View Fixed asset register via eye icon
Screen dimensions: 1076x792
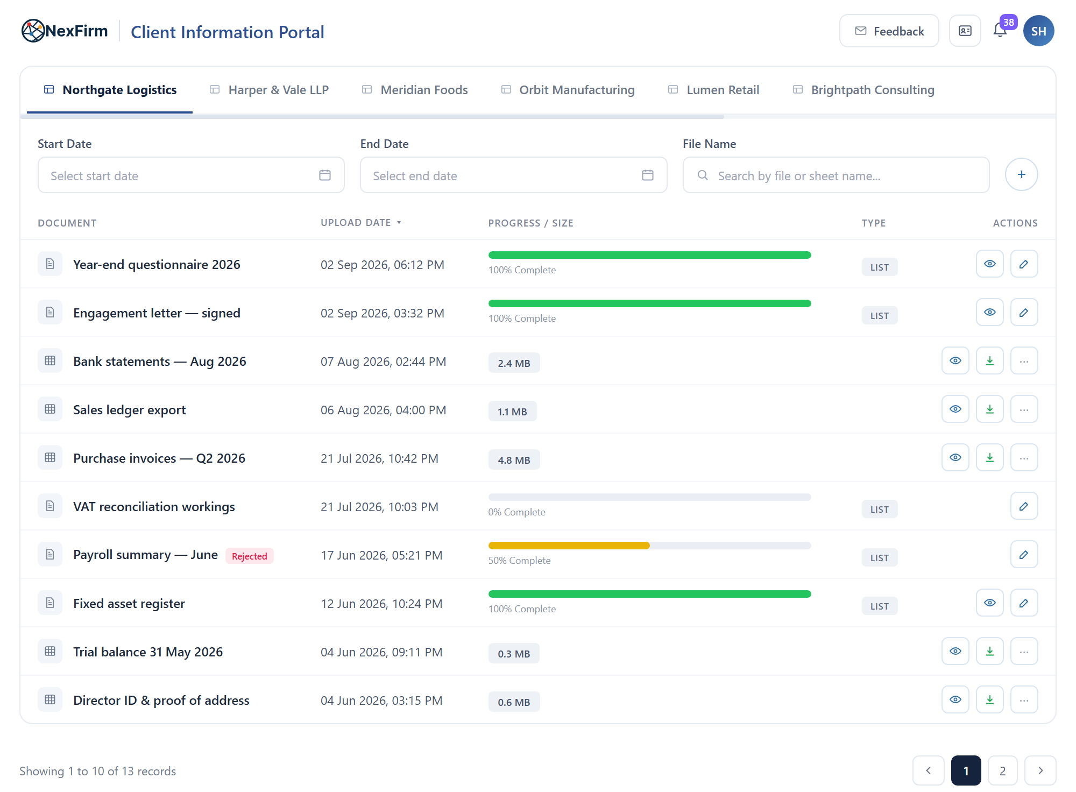[x=990, y=603]
